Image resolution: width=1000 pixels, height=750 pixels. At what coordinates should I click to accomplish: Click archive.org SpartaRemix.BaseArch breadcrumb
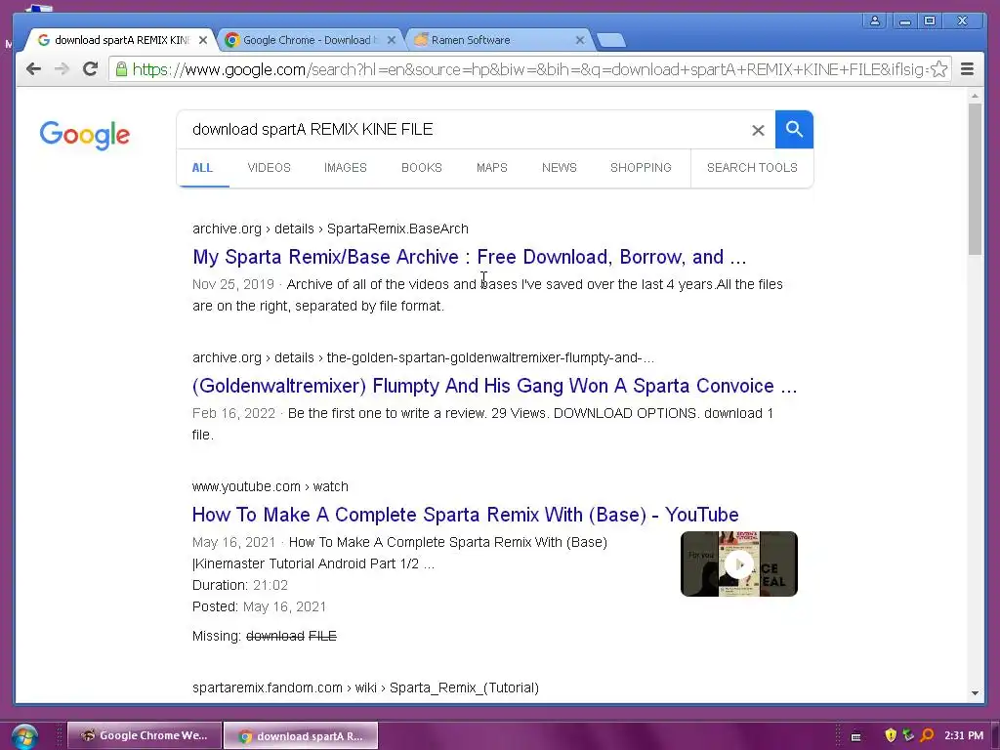[x=330, y=229]
